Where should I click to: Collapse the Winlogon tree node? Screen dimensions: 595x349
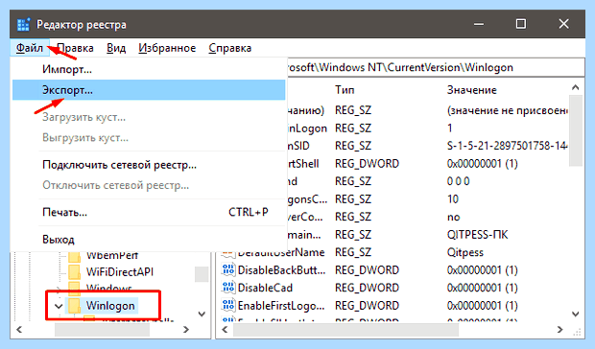(x=59, y=306)
